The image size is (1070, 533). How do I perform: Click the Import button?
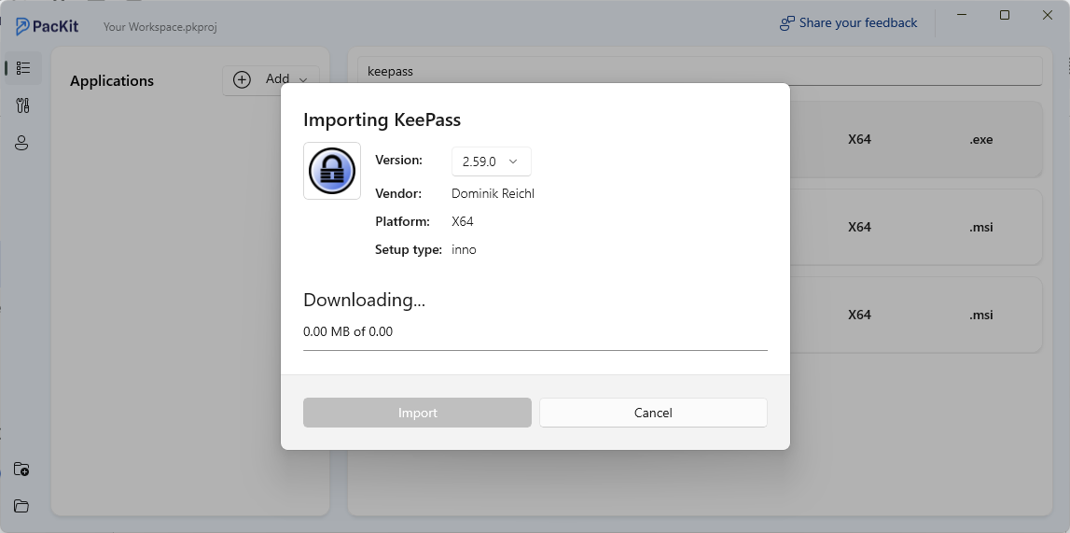(417, 413)
